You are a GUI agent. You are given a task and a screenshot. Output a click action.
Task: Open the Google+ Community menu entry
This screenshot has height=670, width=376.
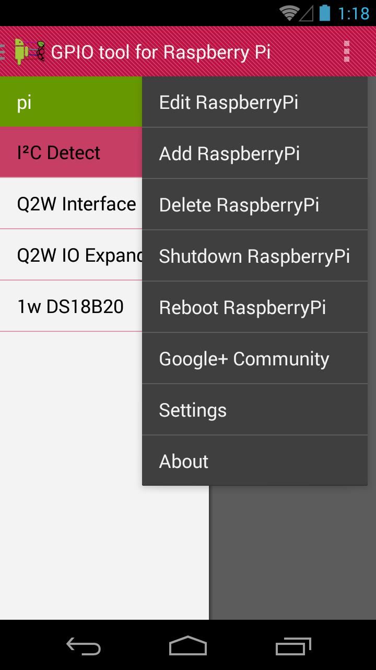[x=243, y=359]
